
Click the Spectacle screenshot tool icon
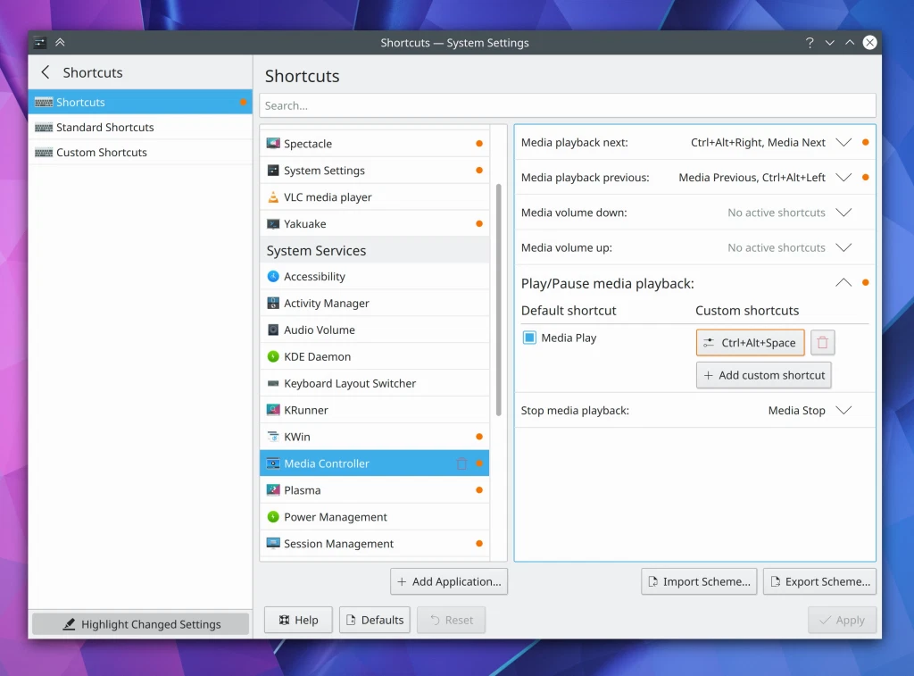(273, 143)
